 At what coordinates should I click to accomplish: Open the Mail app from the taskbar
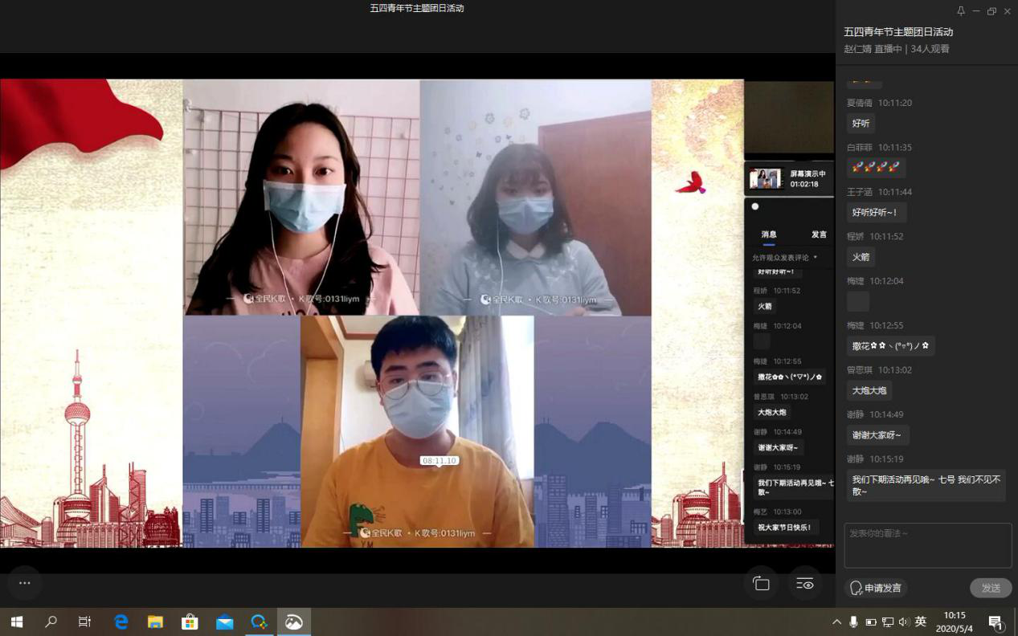[x=224, y=622]
